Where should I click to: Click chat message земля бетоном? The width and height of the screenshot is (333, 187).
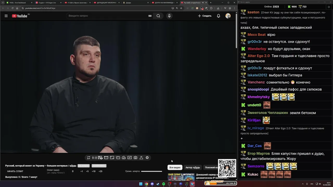tap(303, 113)
